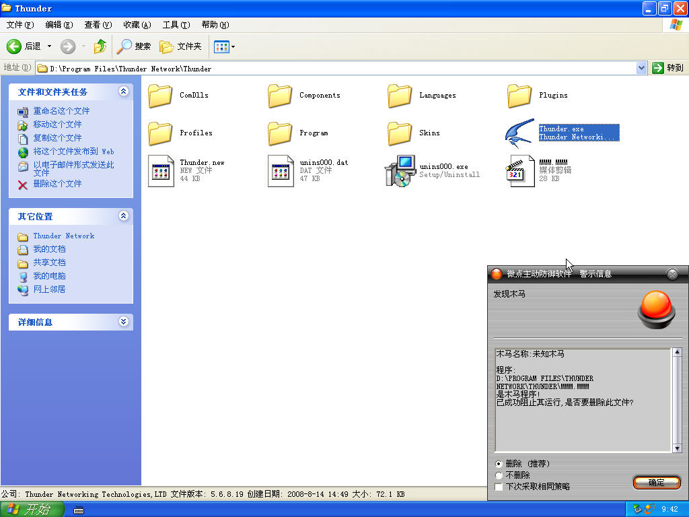
Task: Open the Search toolbar button
Action: point(134,46)
